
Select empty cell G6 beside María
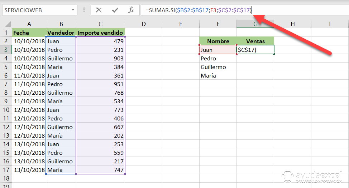click(x=255, y=75)
